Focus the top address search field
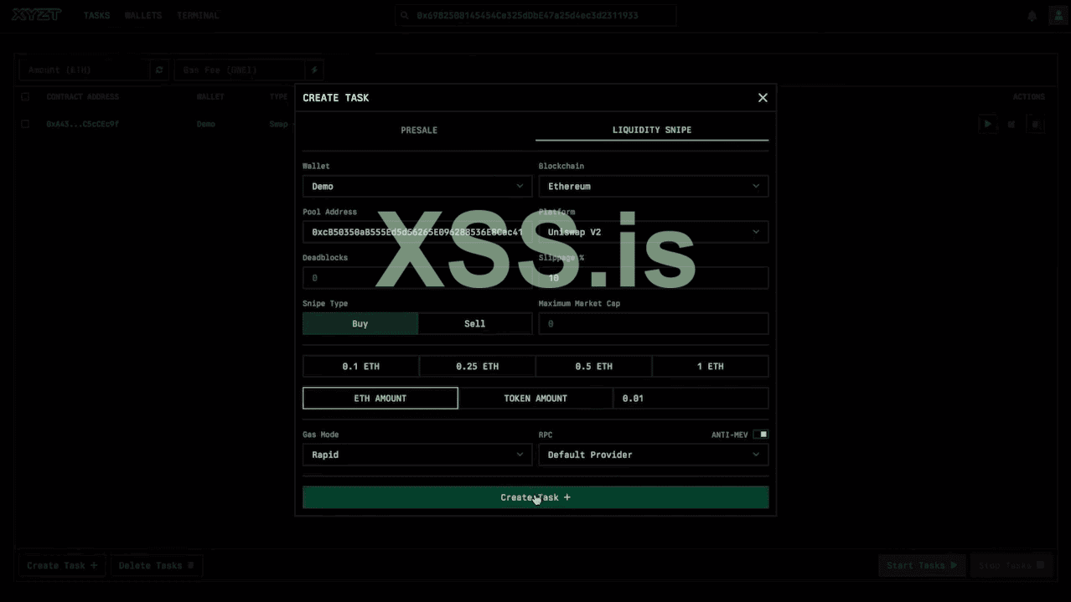This screenshot has height=602, width=1071. tap(535, 15)
